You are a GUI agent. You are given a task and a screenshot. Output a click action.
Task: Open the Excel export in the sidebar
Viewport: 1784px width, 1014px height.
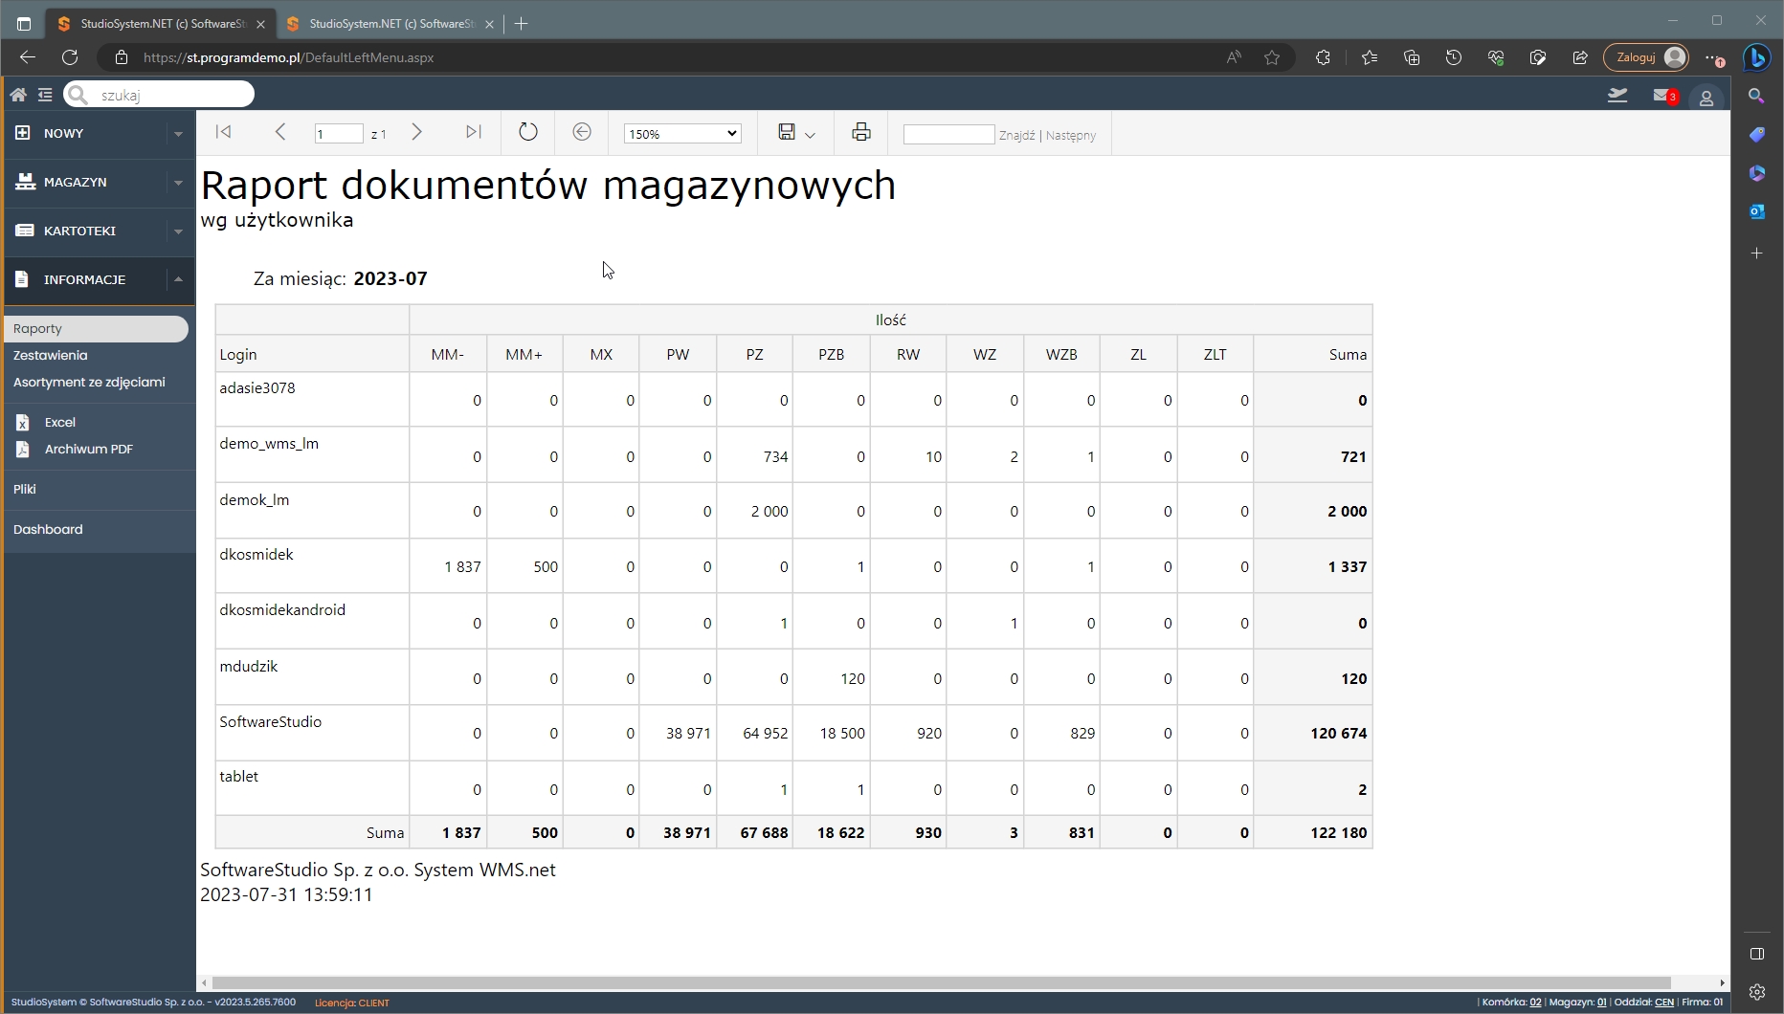[59, 422]
